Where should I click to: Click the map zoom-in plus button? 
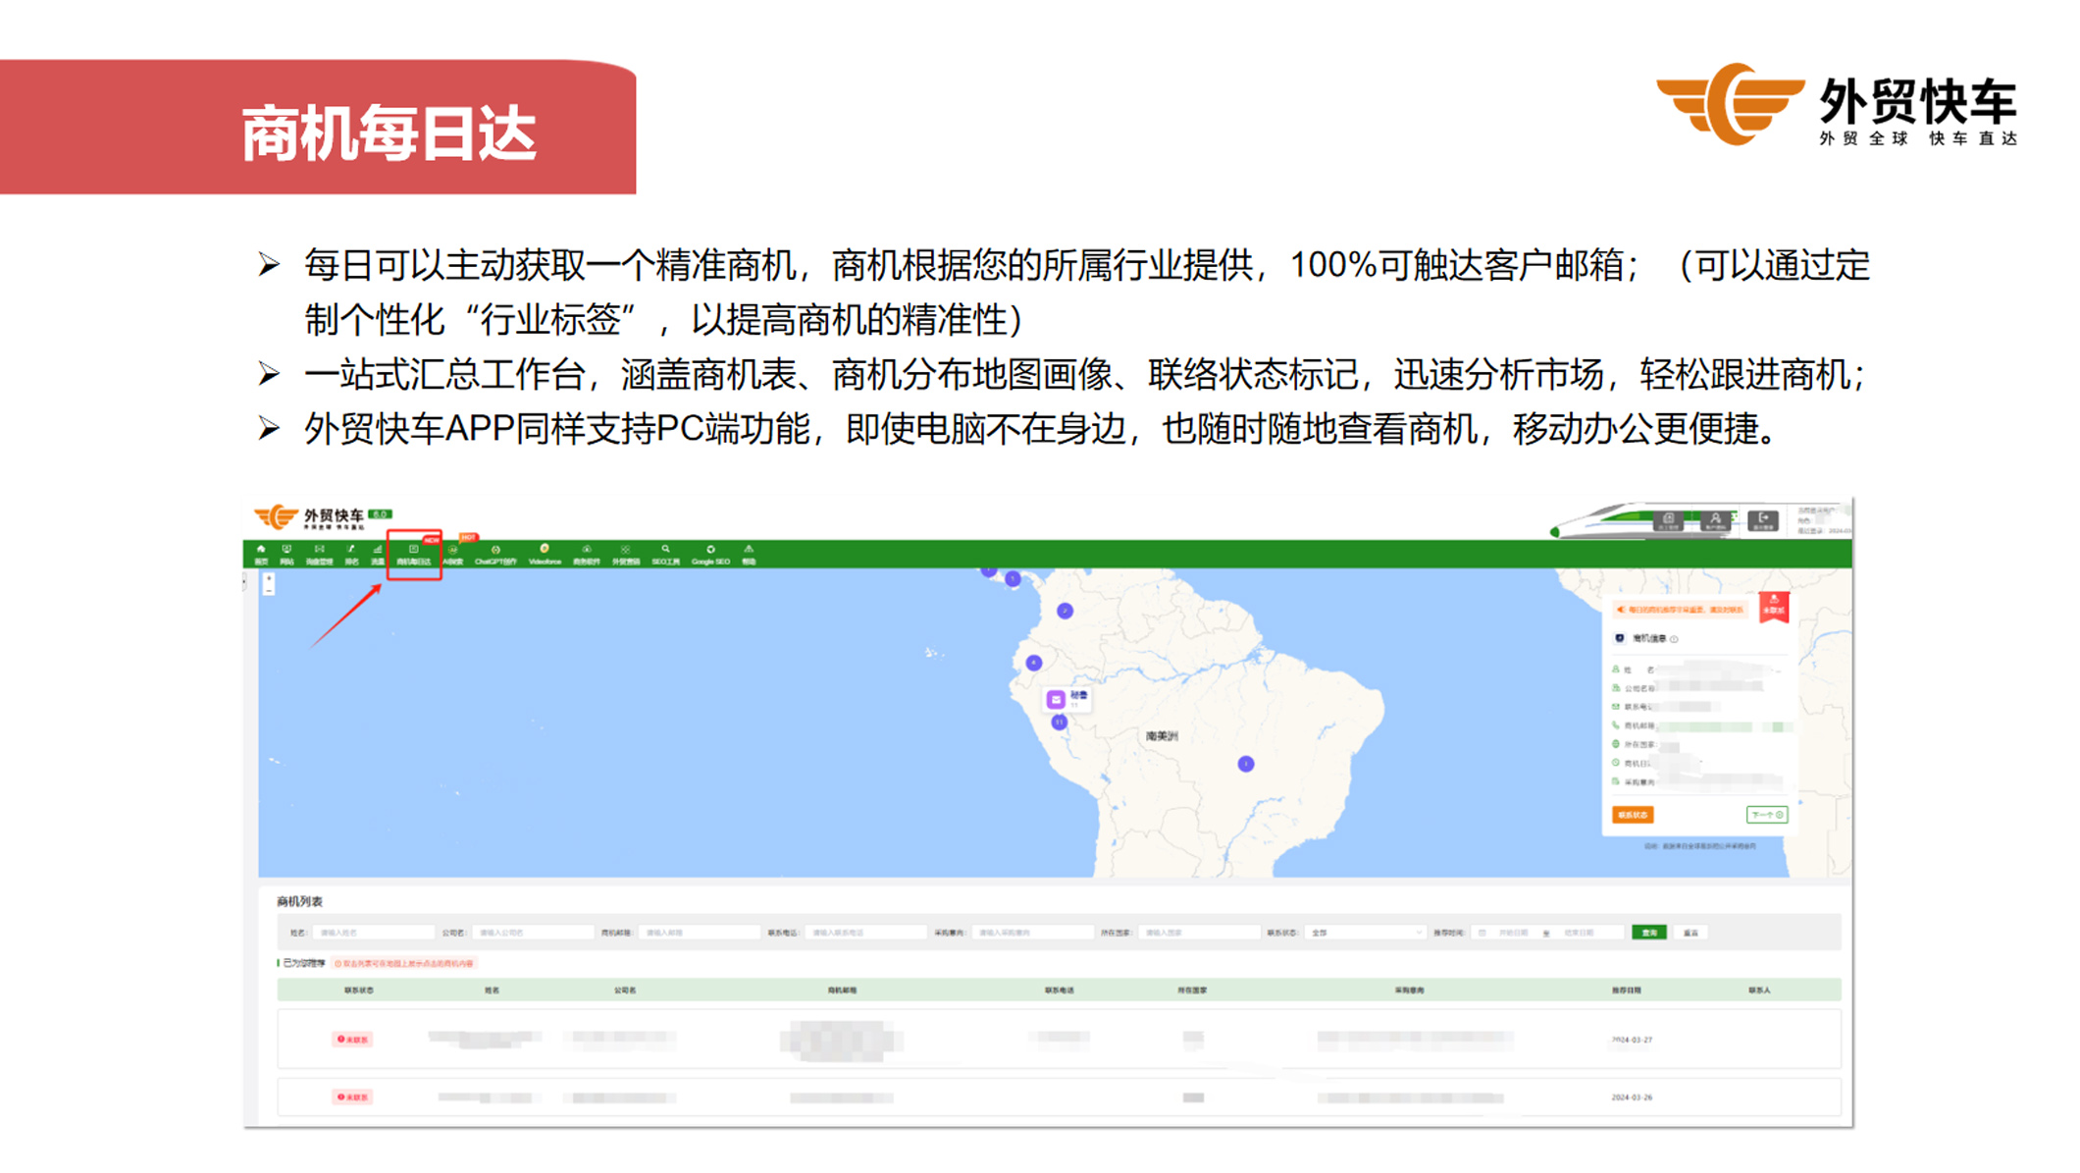pyautogui.click(x=269, y=579)
